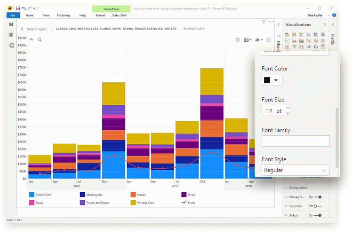Switch to Data table view in sidebar
The height and width of the screenshot is (235, 353).
coord(11,35)
